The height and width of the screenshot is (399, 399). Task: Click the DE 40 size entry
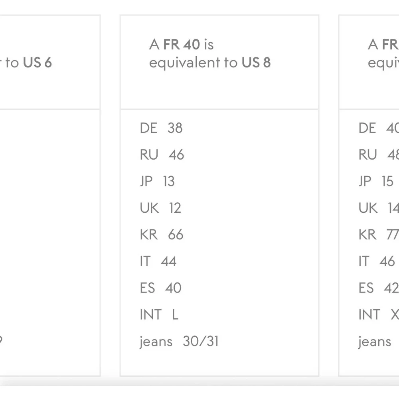click(379, 128)
